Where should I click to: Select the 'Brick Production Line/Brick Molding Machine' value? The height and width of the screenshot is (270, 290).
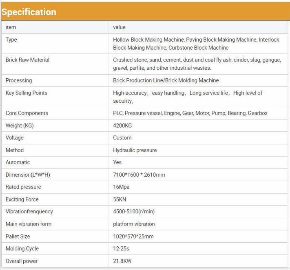click(166, 80)
